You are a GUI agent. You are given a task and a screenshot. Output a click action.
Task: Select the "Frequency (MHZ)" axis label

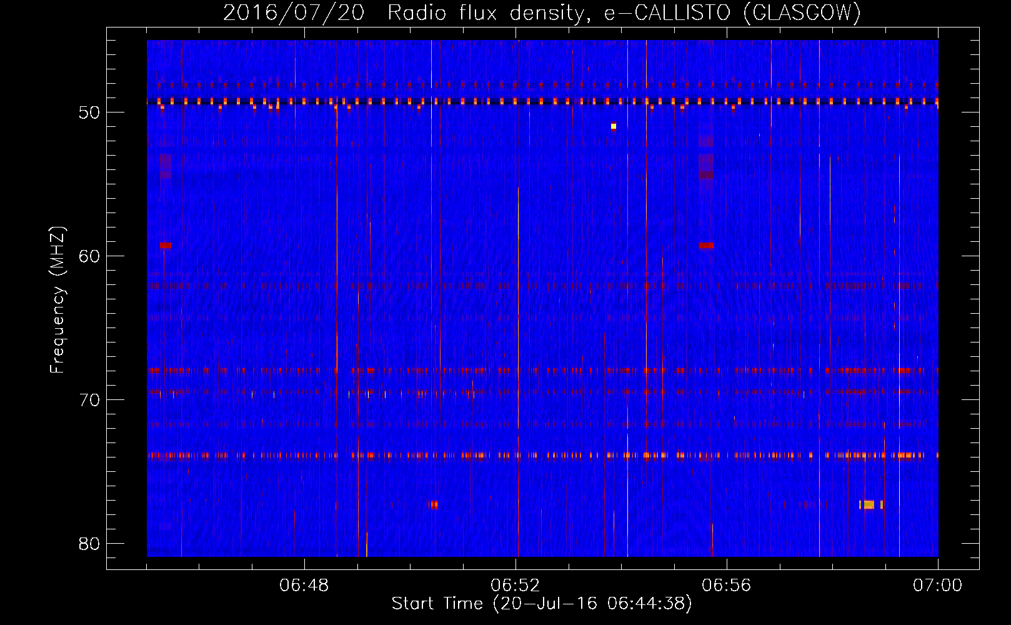click(57, 301)
